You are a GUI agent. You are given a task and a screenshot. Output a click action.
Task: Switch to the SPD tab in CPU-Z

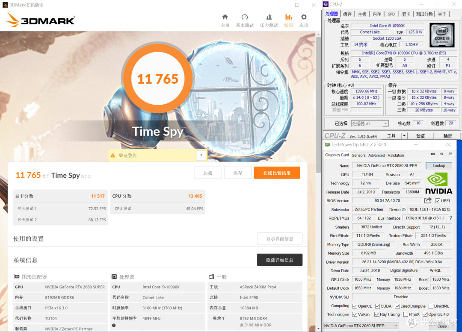coord(391,14)
